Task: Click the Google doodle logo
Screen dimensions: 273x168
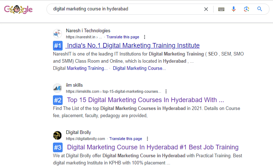Action: pyautogui.click(x=18, y=9)
